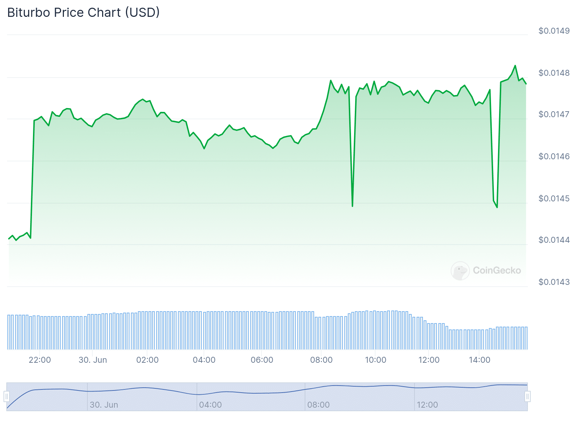Click the 04:00 main chart axis label

204,360
